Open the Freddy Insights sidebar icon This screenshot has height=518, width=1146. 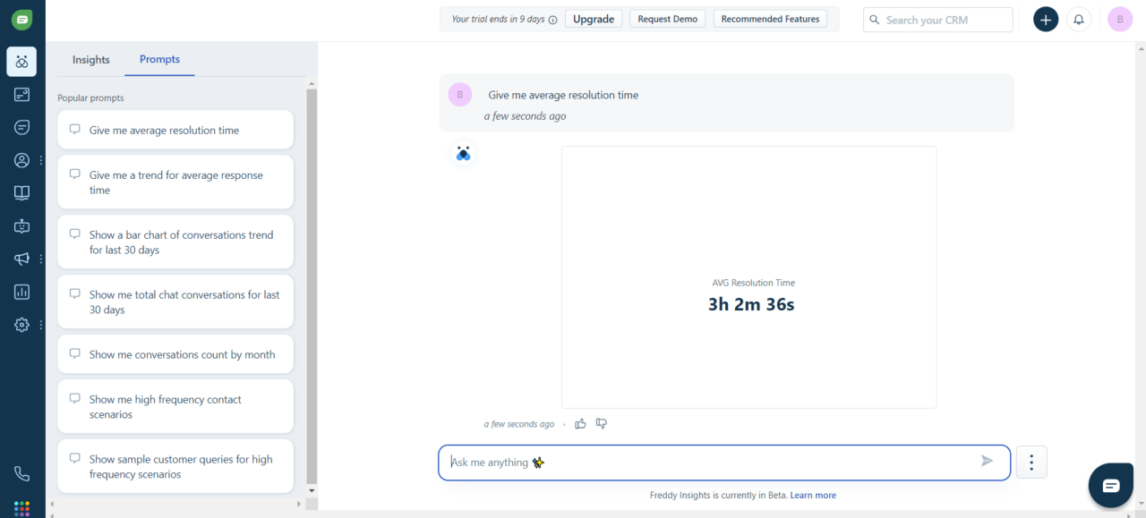(21, 62)
